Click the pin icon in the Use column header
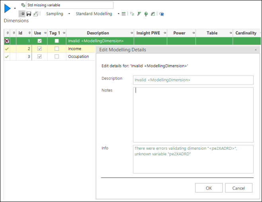This screenshot has height=202, width=262. (x=45, y=33)
